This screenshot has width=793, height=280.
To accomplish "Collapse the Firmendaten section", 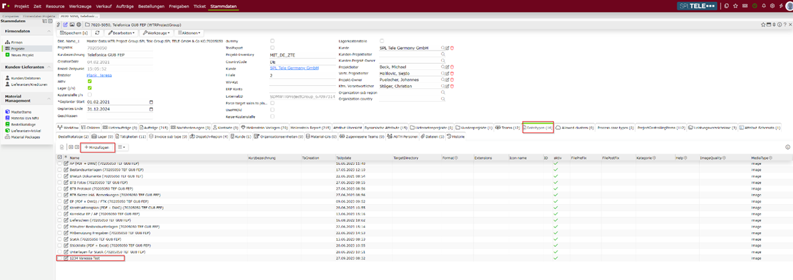I will (48, 31).
